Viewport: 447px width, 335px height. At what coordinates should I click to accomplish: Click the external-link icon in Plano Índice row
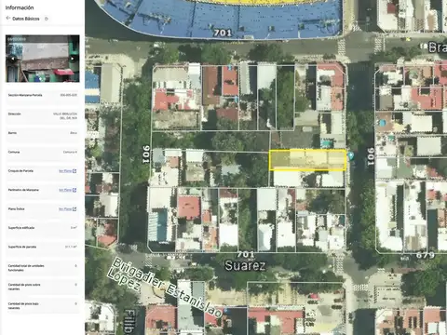pos(74,209)
